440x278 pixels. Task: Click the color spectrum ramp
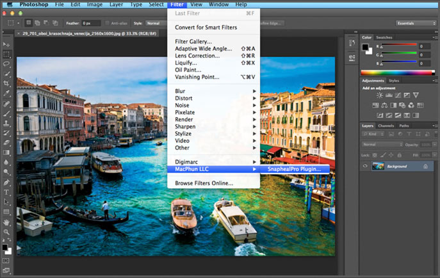pyautogui.click(x=396, y=72)
